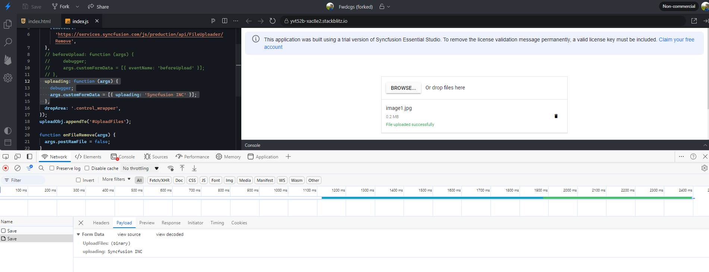The width and height of the screenshot is (709, 272).
Task: Click the BROWSE... button
Action: tap(403, 88)
